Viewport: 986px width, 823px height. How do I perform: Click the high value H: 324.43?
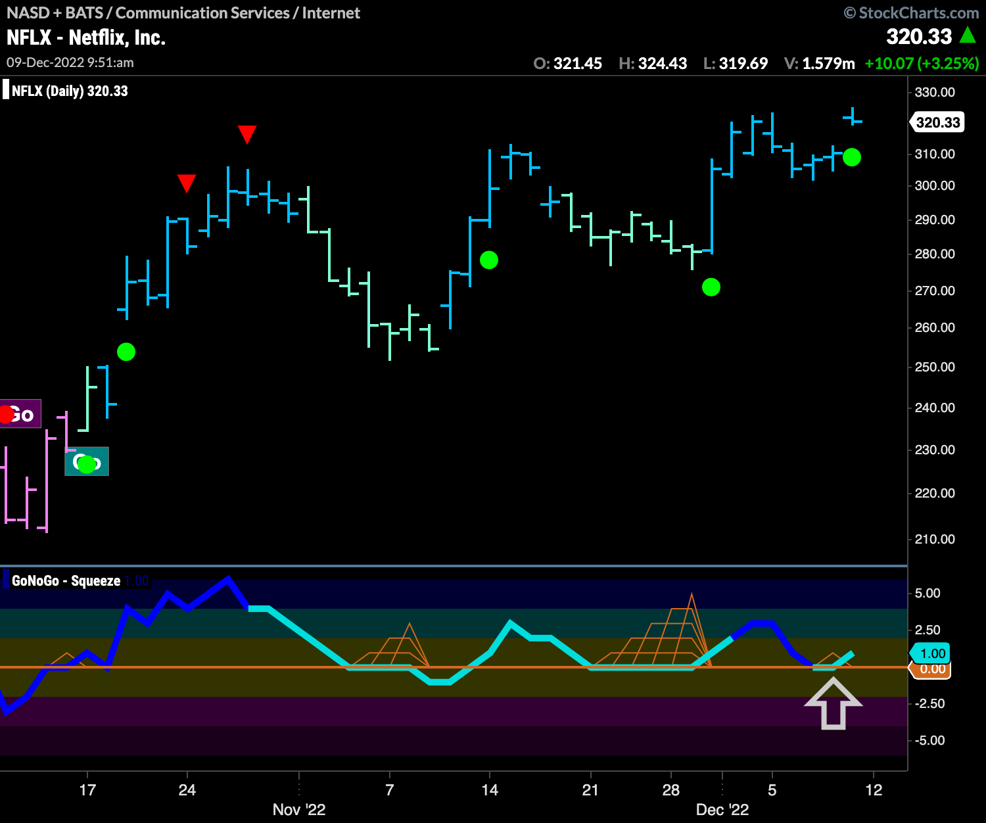pos(653,64)
